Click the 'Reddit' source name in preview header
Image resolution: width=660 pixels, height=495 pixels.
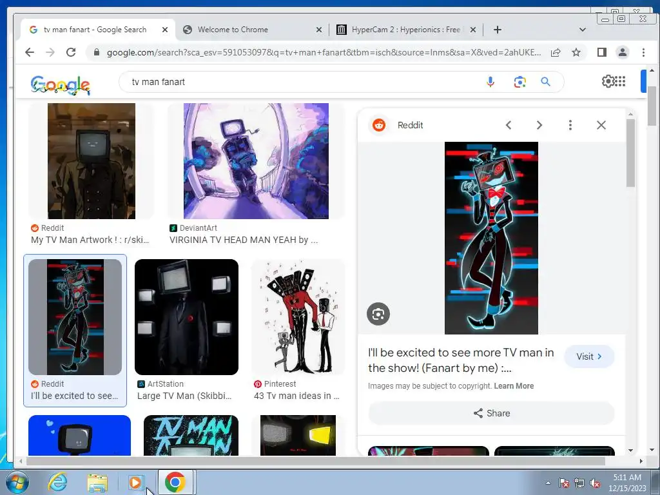[410, 125]
